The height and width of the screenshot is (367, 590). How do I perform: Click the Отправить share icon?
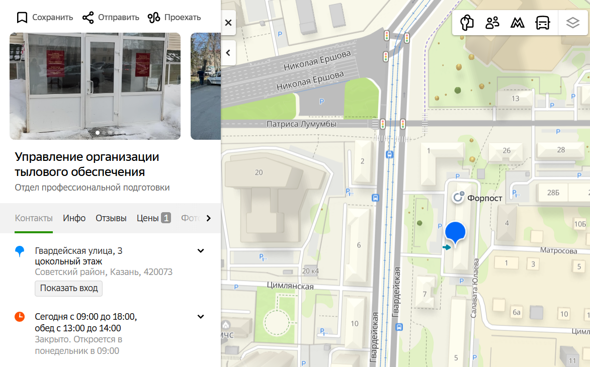(x=88, y=18)
